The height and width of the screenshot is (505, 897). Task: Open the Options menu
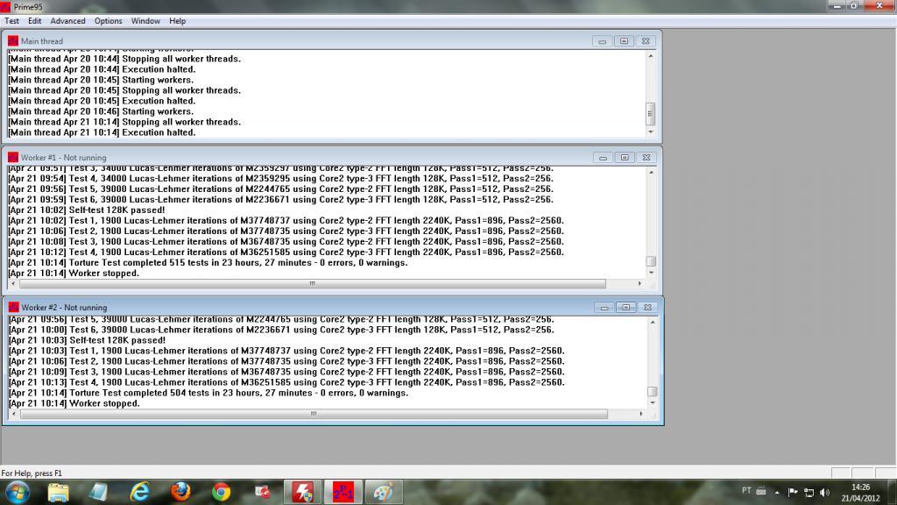tap(108, 21)
